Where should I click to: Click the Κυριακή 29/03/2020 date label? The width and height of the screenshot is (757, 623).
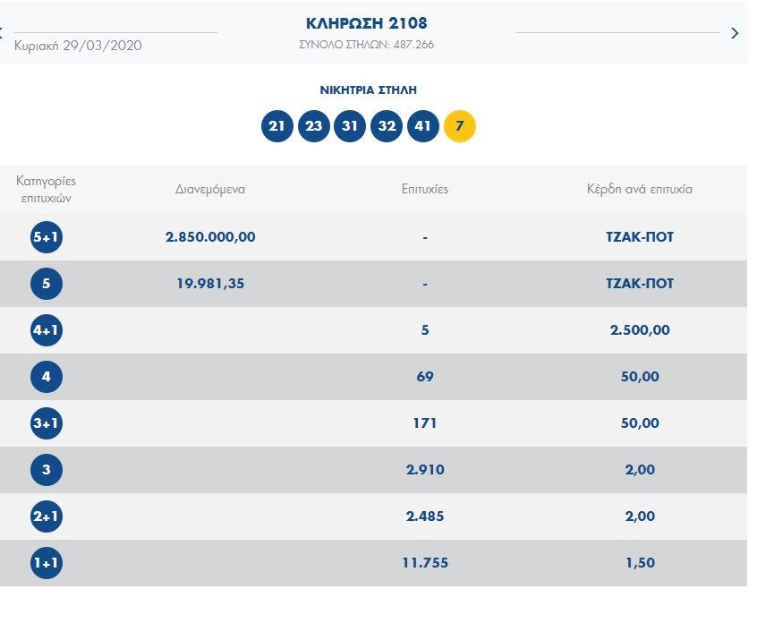tap(78, 46)
